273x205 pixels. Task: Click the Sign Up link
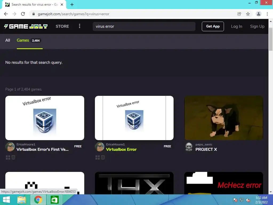257,26
